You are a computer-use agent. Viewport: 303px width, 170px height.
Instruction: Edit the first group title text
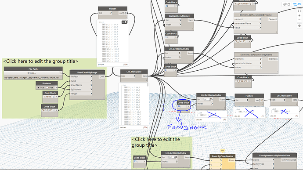(x=40, y=61)
